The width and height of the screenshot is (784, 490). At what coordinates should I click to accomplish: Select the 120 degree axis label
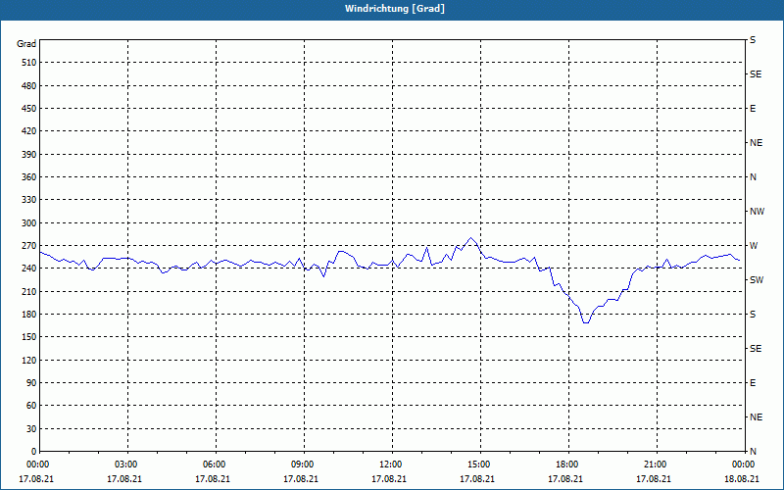pos(29,360)
